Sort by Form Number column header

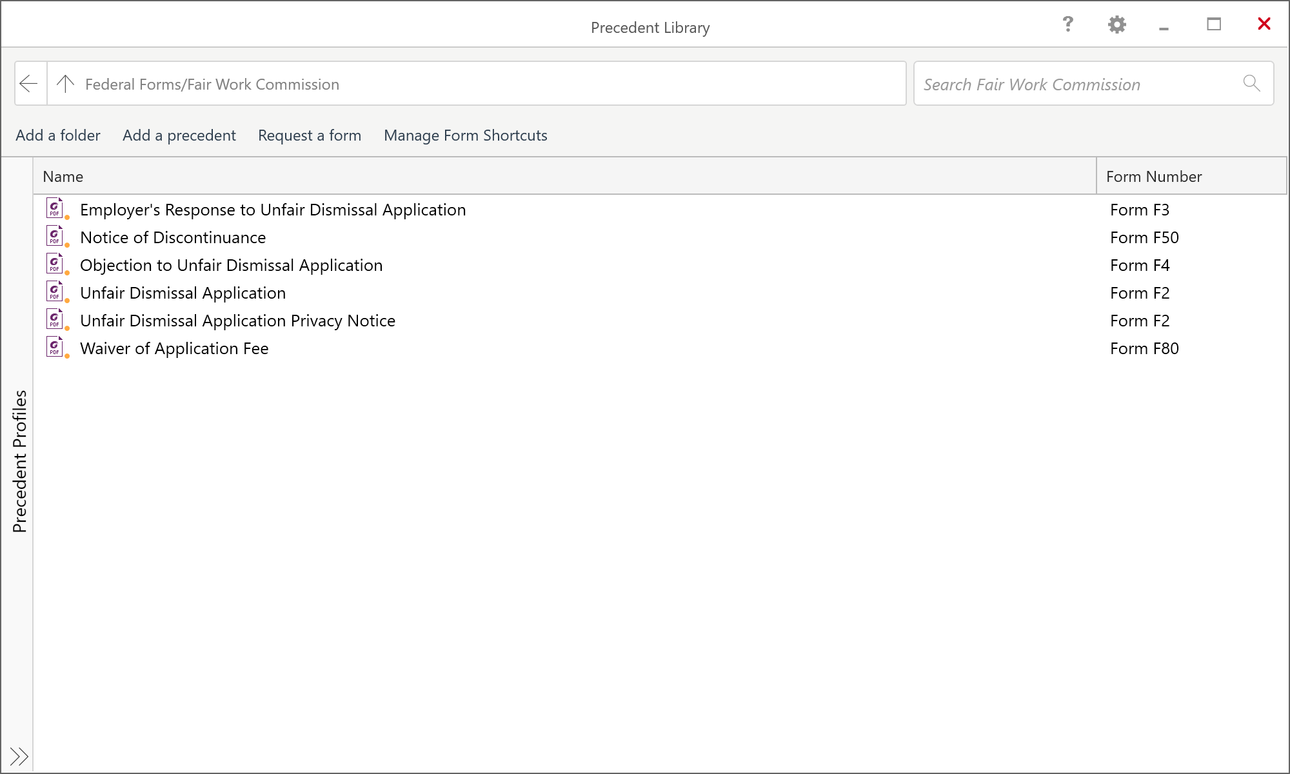(x=1191, y=176)
